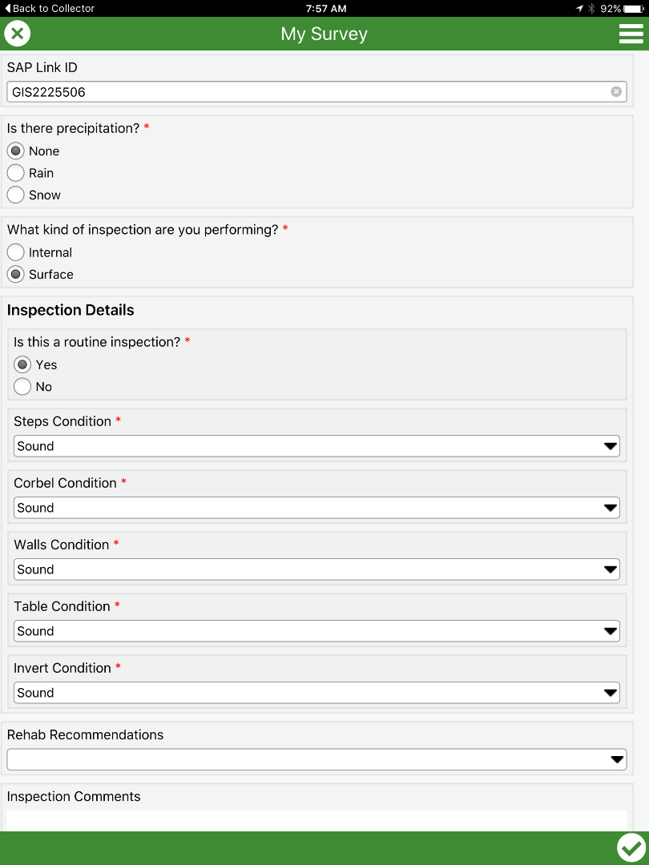Select Snow for precipitation
Viewport: 649px width, 865px height.
point(16,195)
